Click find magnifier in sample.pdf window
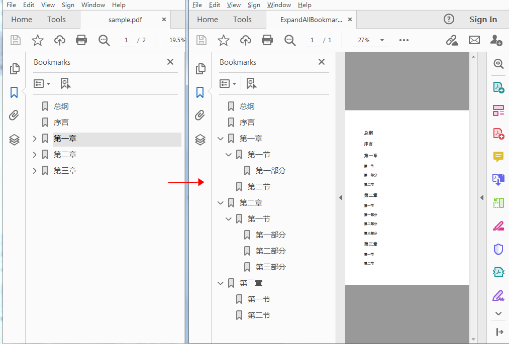The height and width of the screenshot is (344, 509). pos(104,40)
